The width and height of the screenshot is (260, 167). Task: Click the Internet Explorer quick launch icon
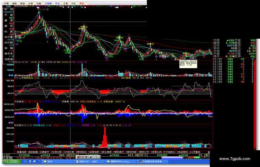[x=25, y=162]
